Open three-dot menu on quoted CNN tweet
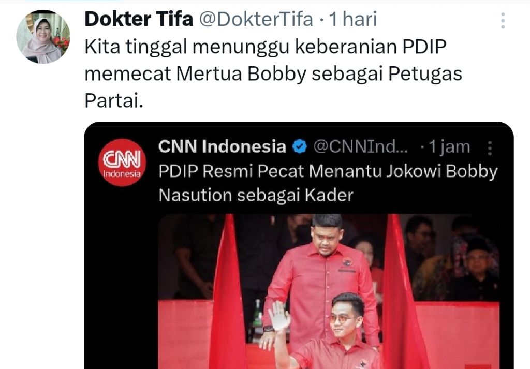The width and height of the screenshot is (530, 369). pos(490,147)
